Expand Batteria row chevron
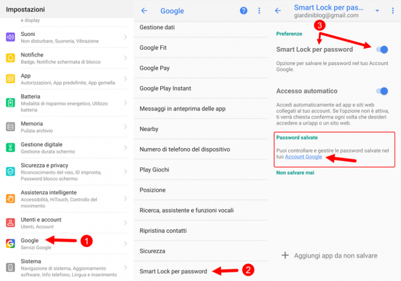The width and height of the screenshot is (401, 281). [125, 102]
